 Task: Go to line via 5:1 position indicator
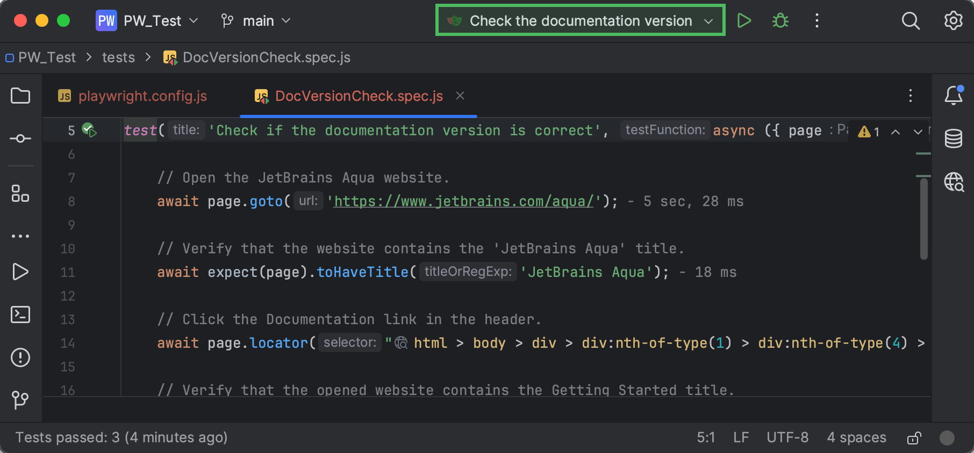(706, 437)
